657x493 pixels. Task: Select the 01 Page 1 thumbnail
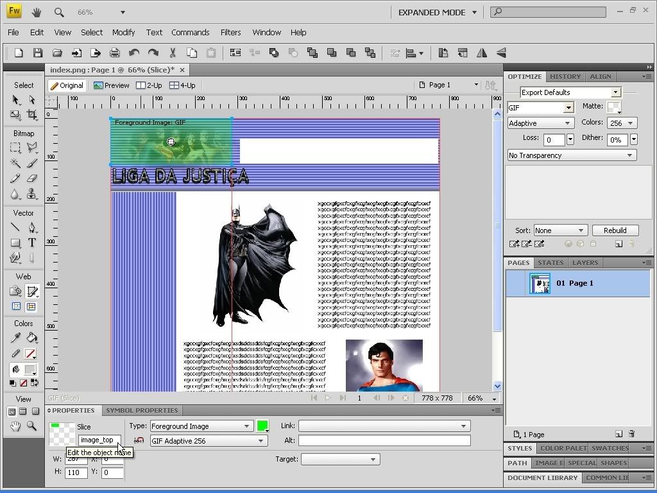tap(540, 283)
